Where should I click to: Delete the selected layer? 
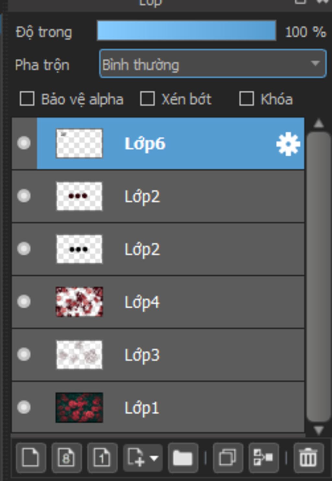pos(308,458)
